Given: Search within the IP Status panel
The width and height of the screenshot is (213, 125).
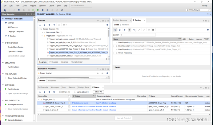Looking at the screenshot, I should [40, 92].
